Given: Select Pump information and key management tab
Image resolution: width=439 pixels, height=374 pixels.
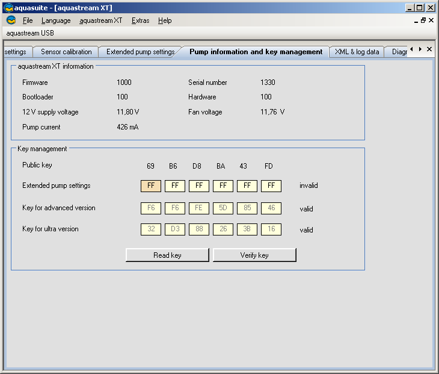Looking at the screenshot, I should [256, 52].
